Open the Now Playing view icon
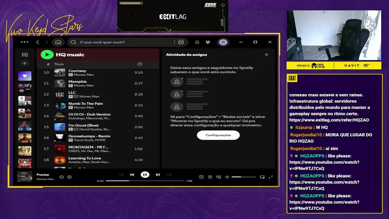 [x=201, y=177]
